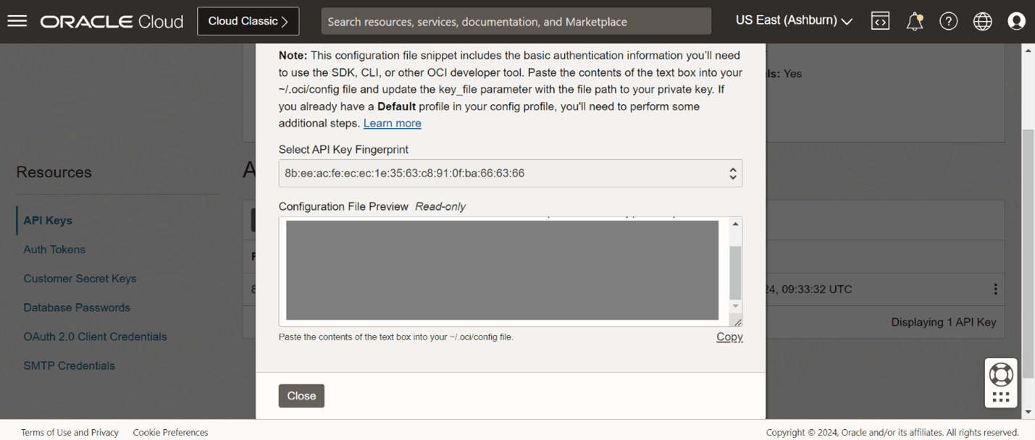Click the Learn more link
This screenshot has width=1035, height=440.
(x=392, y=123)
